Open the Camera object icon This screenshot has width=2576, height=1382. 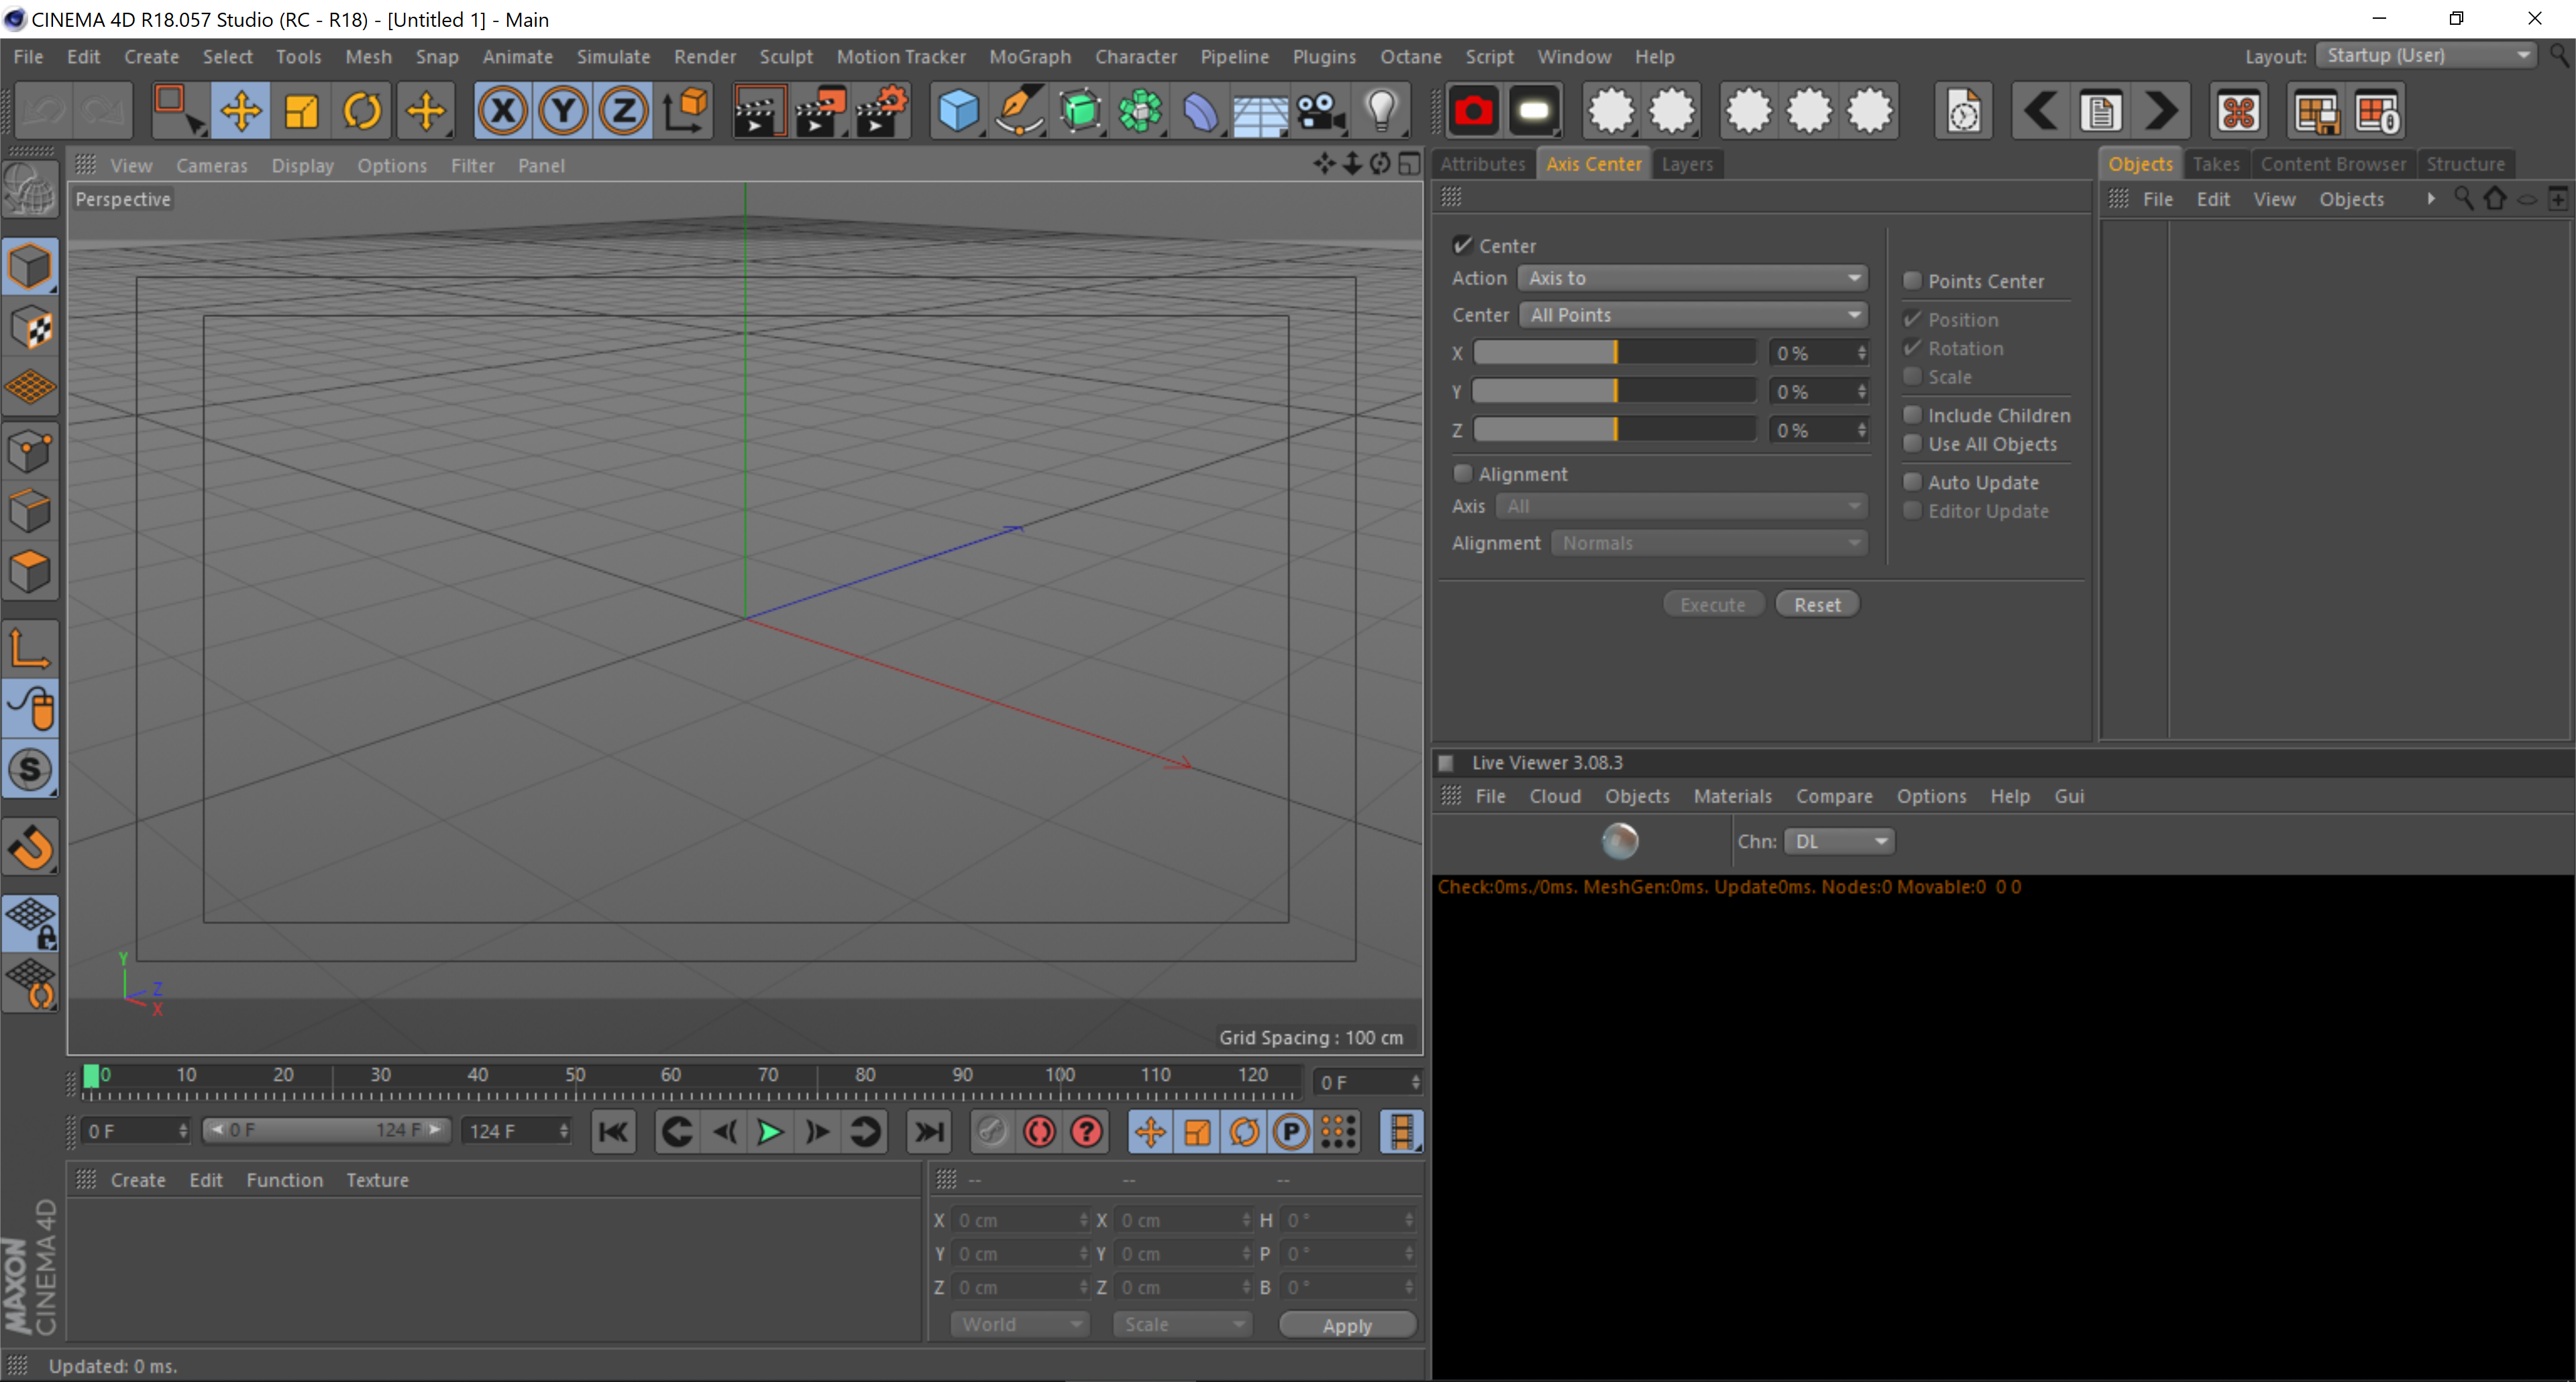(x=1321, y=111)
